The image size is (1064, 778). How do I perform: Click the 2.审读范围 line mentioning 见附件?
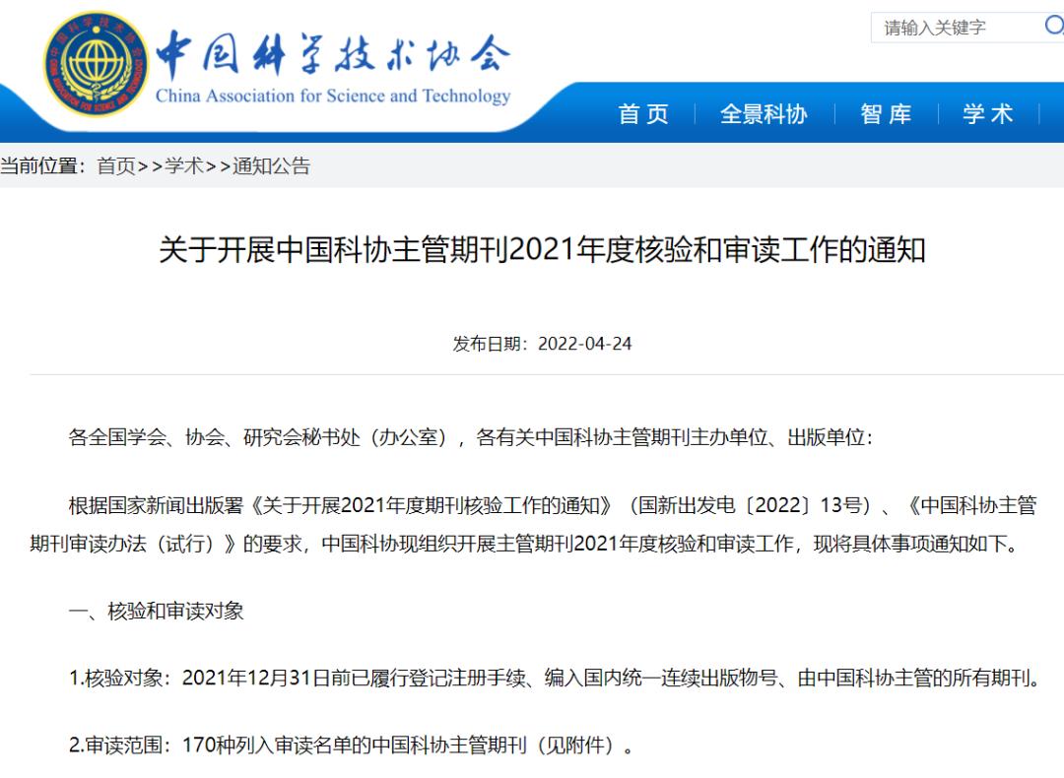[x=352, y=746]
